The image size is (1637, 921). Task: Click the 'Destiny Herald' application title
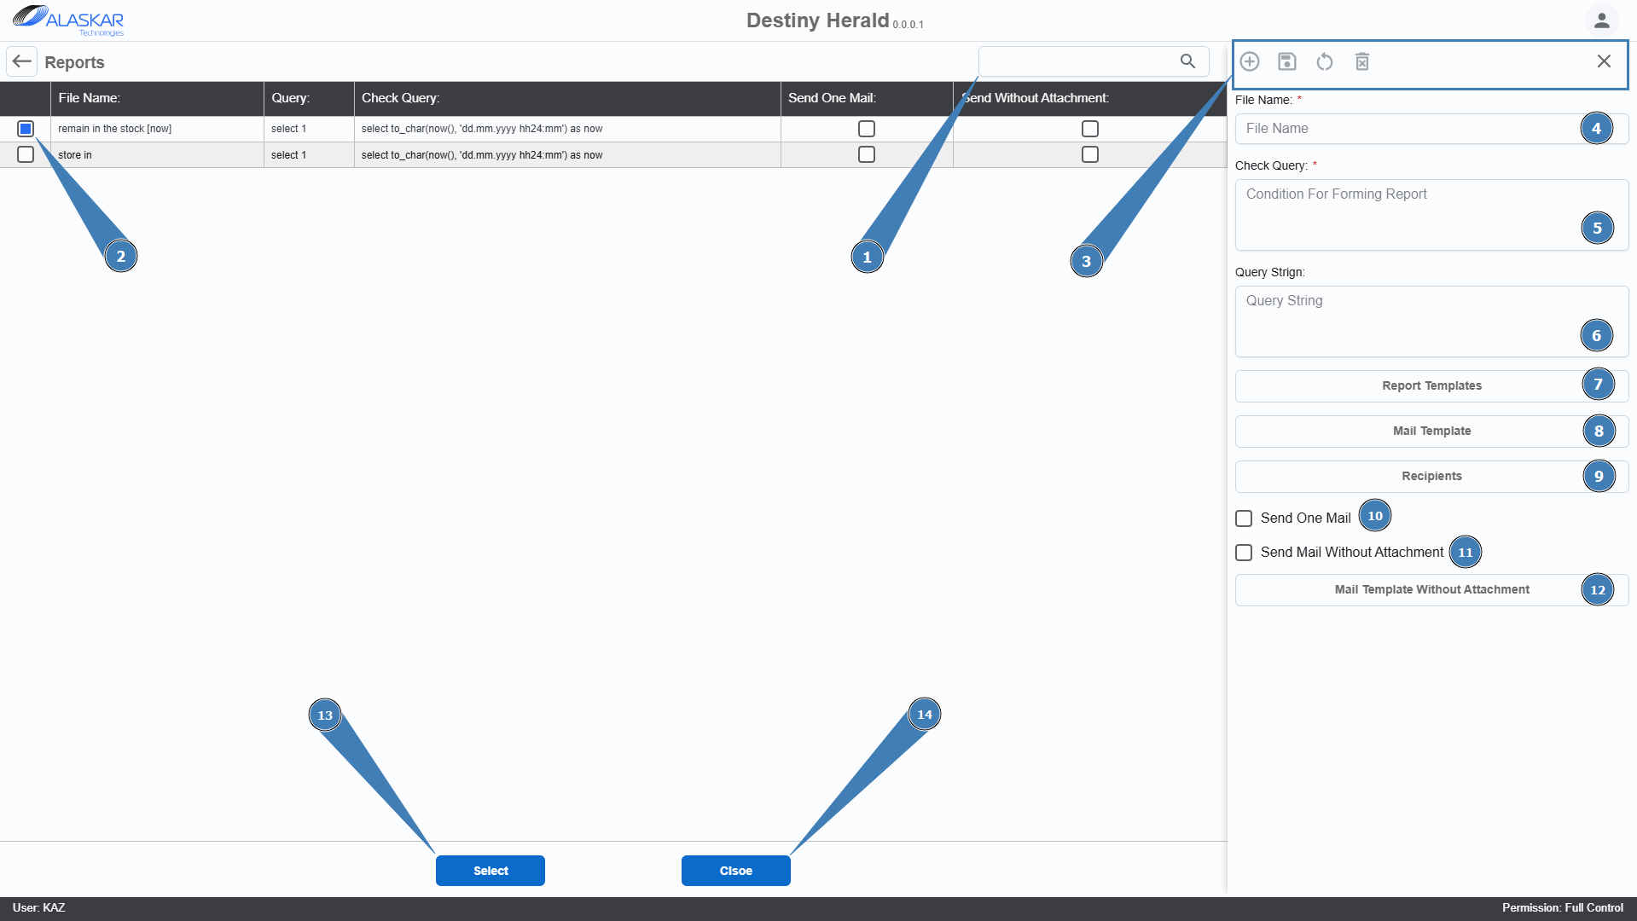(x=817, y=20)
